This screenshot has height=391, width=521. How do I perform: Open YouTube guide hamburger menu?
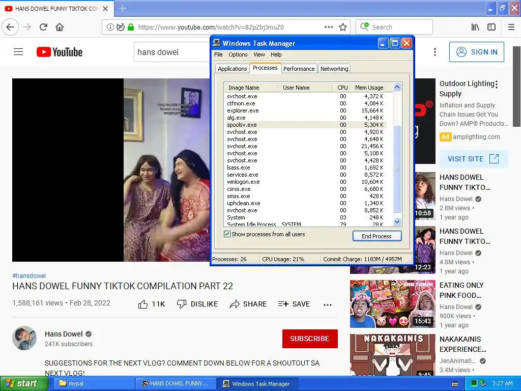click(x=18, y=52)
